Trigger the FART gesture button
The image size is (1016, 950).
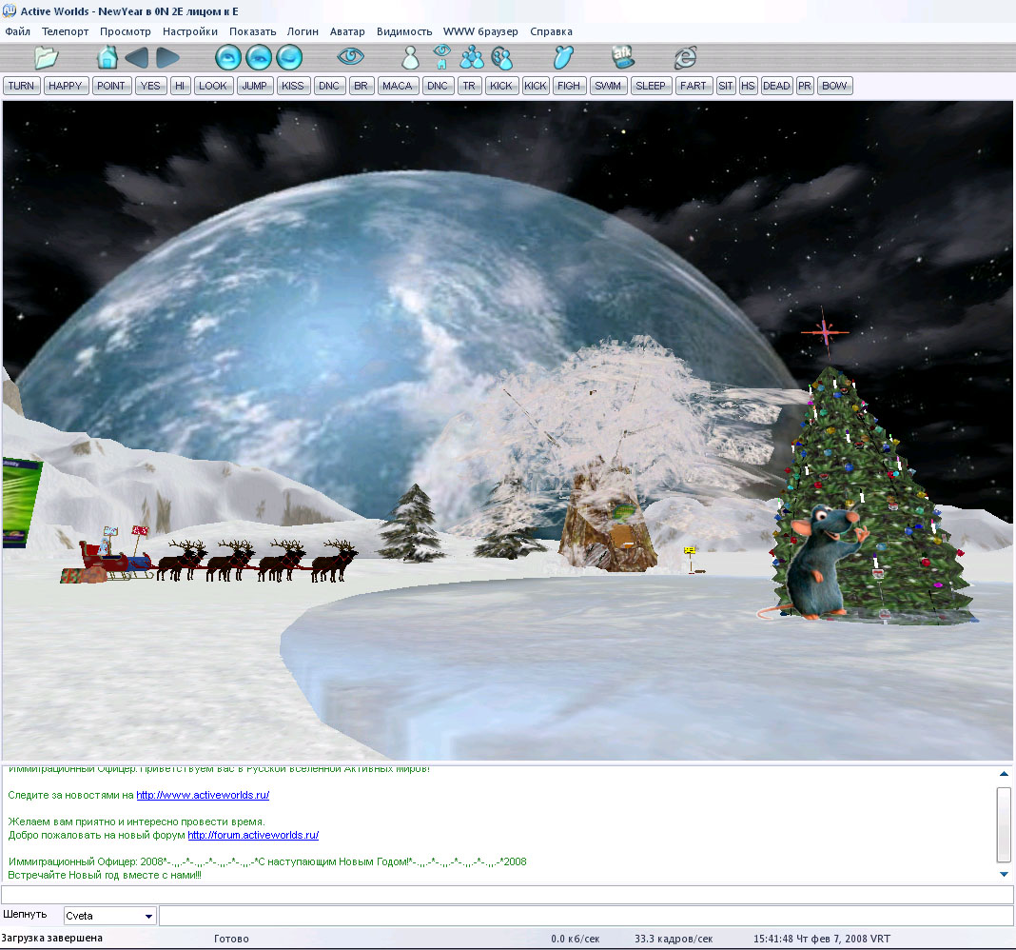click(694, 86)
